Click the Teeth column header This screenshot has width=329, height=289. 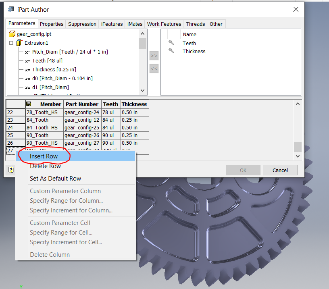111,104
